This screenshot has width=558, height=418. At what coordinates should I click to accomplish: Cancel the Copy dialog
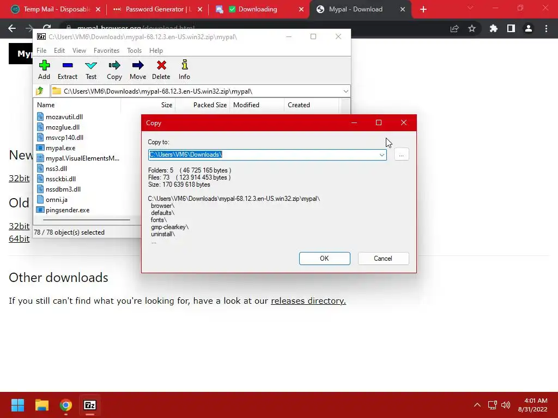383,259
